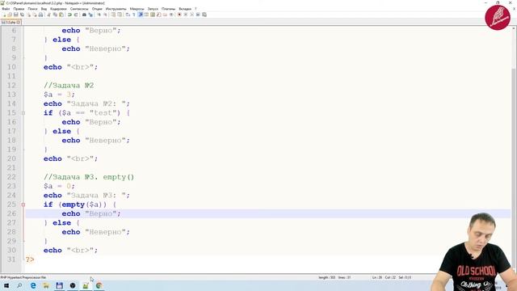Click the 'if (empty($a))' code line

click(80, 205)
